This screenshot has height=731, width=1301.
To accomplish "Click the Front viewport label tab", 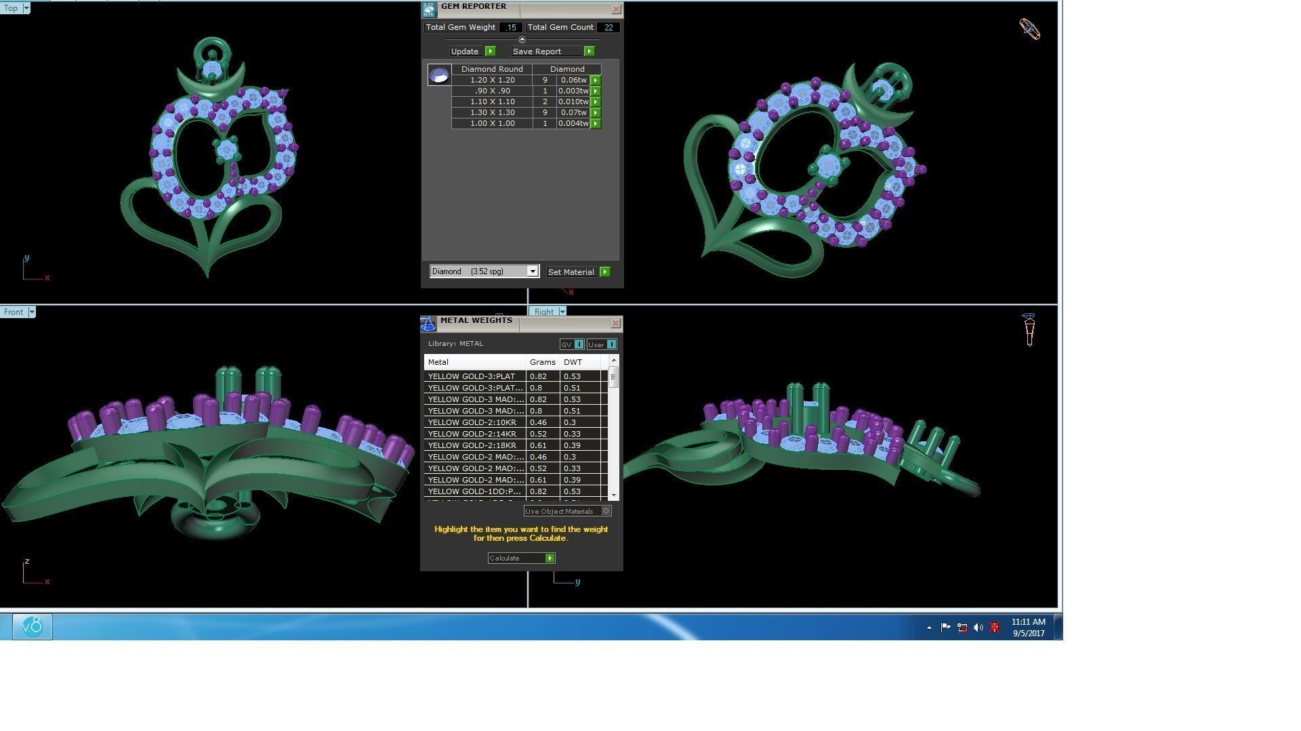I will (14, 312).
